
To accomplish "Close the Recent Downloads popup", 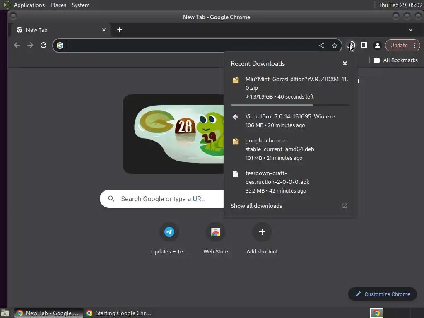I will tap(345, 63).
